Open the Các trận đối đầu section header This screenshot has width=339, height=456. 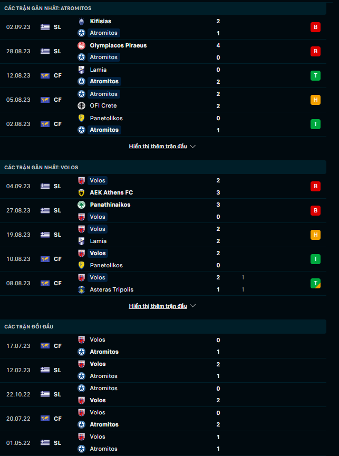[x=28, y=326]
